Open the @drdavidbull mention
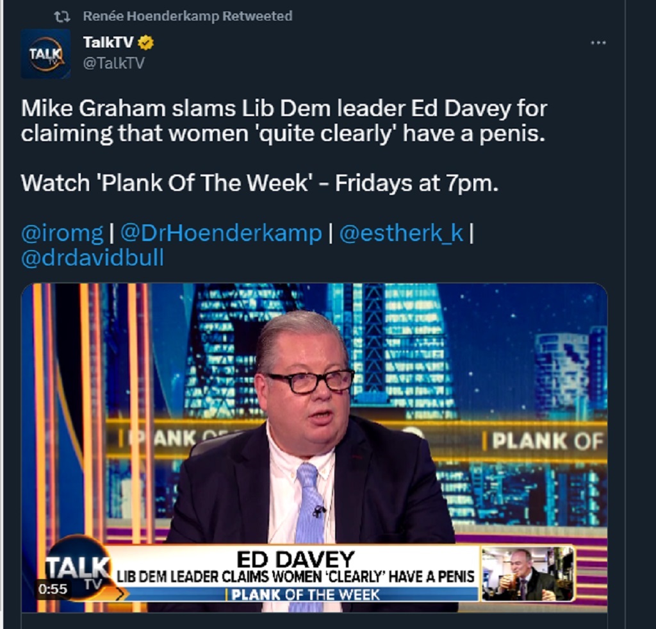Viewport: 656px width, 629px height. pos(92,258)
